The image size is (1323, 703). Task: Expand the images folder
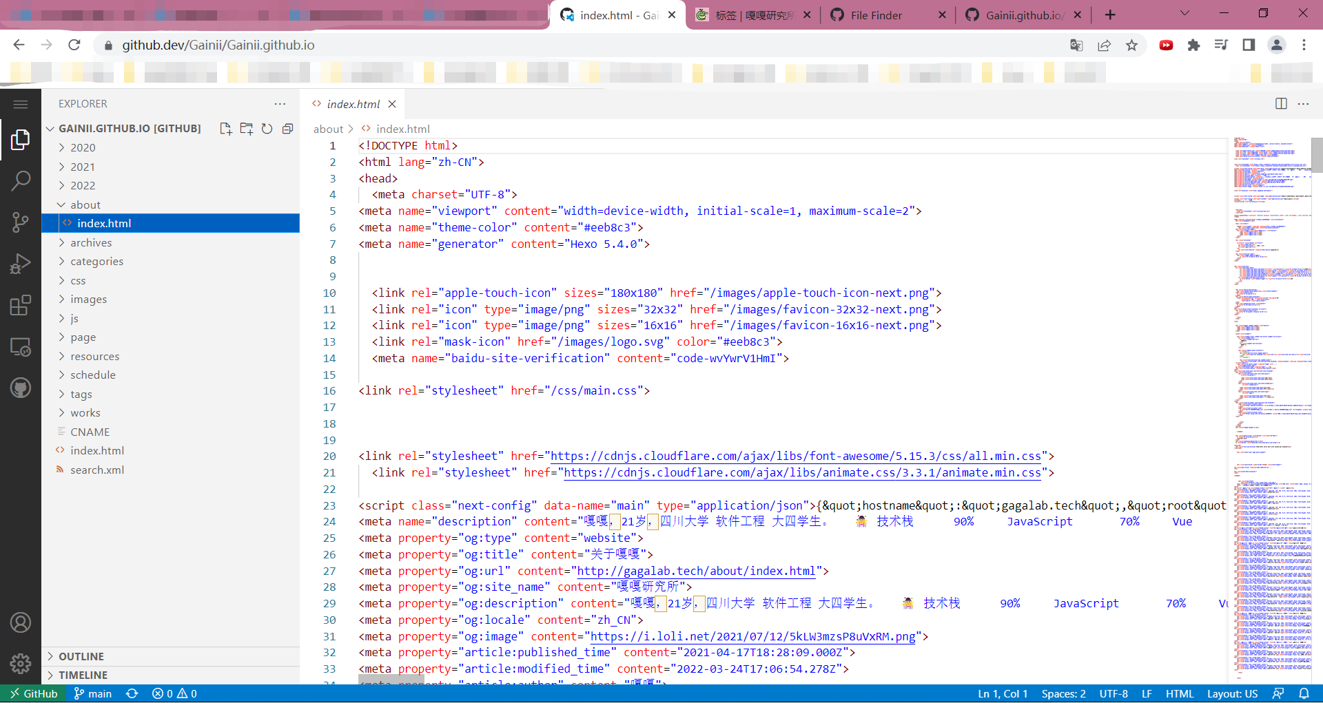[170, 299]
